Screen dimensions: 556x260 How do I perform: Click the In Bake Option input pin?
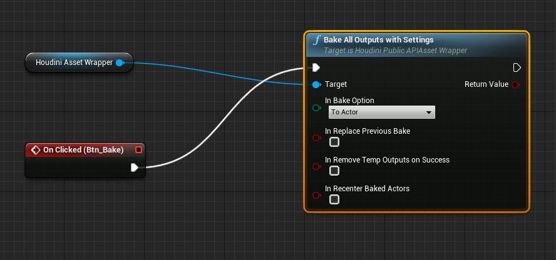(x=317, y=108)
